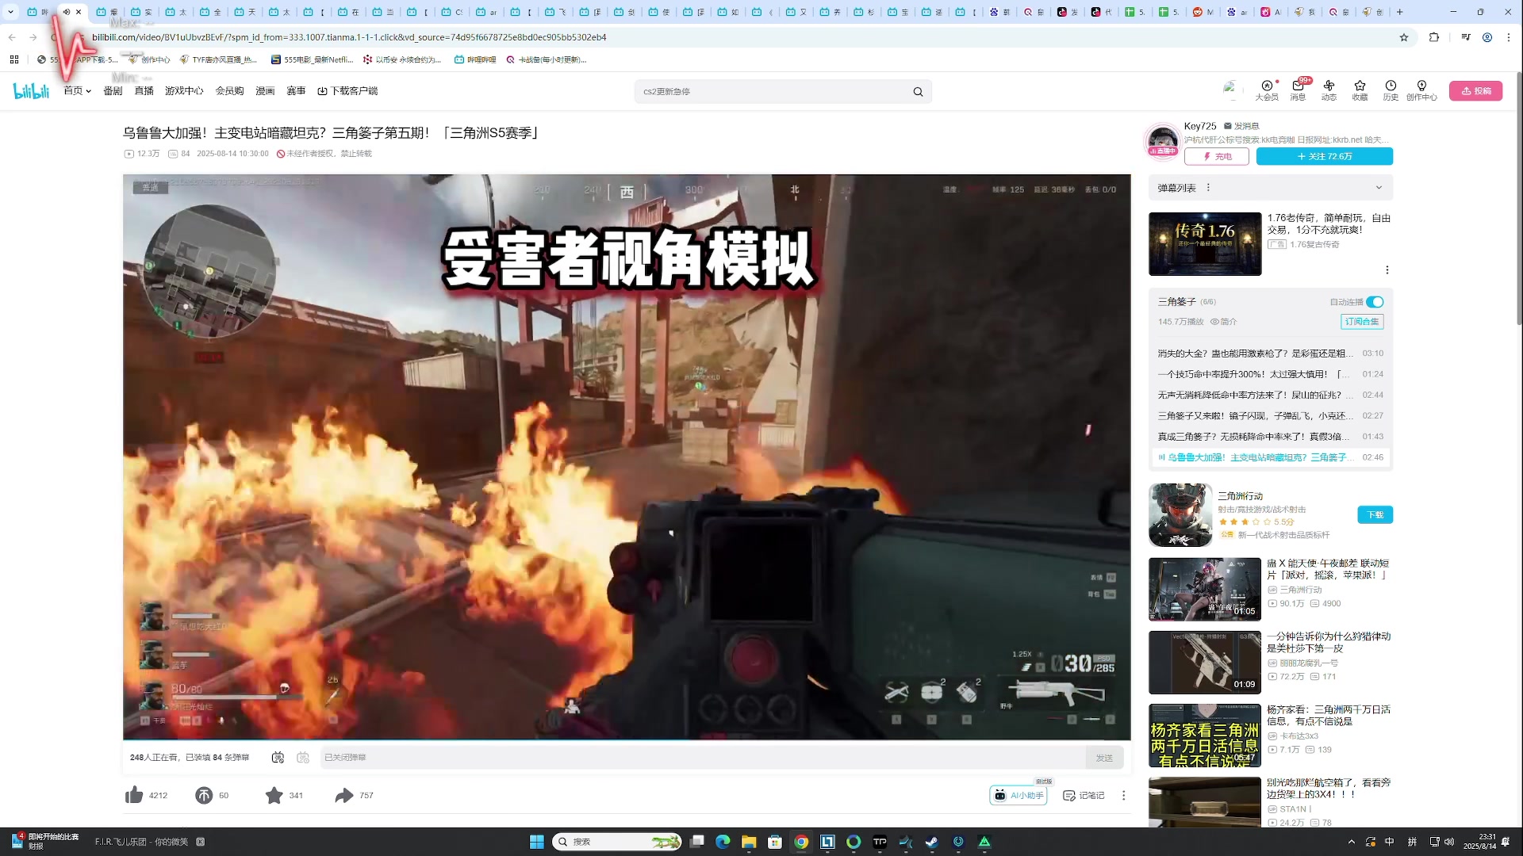Click the 投稿 upload button
Image resolution: width=1523 pixels, height=856 pixels.
click(1475, 91)
